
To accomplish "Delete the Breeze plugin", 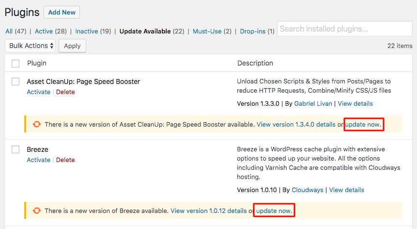I will 65,160.
